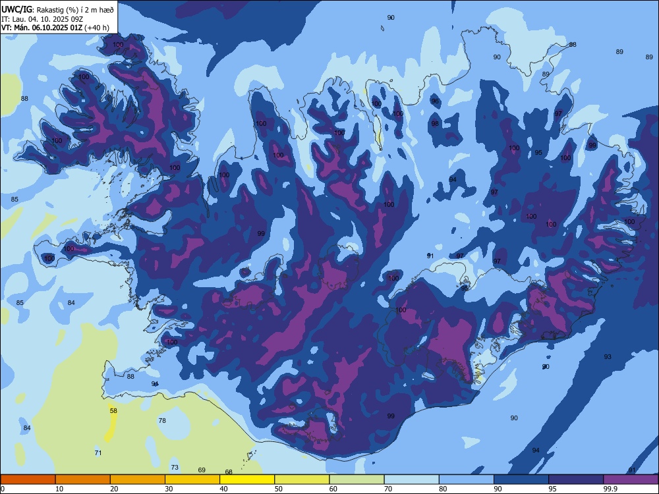Screen dimensions: 659x494
Task: Click the 0–10 dark orange legend swatch
Action: pos(28,480)
